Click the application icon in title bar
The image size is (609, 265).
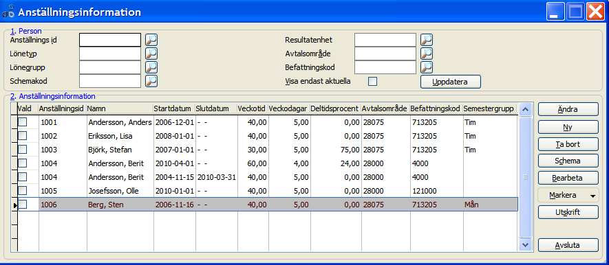(8, 12)
